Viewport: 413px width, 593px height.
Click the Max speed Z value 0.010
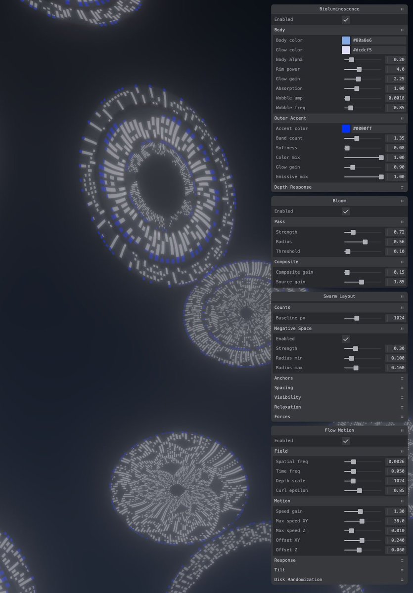(396, 531)
